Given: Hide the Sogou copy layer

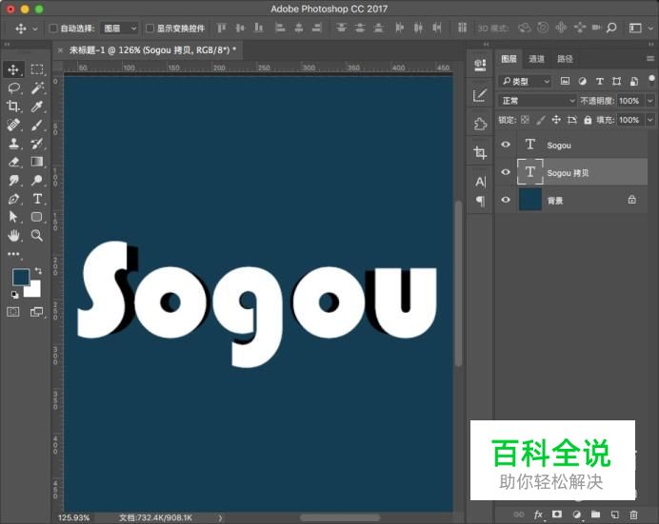Looking at the screenshot, I should pyautogui.click(x=506, y=172).
